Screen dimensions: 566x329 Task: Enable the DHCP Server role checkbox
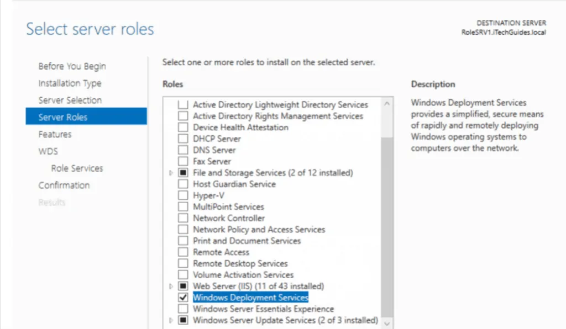pyautogui.click(x=184, y=139)
